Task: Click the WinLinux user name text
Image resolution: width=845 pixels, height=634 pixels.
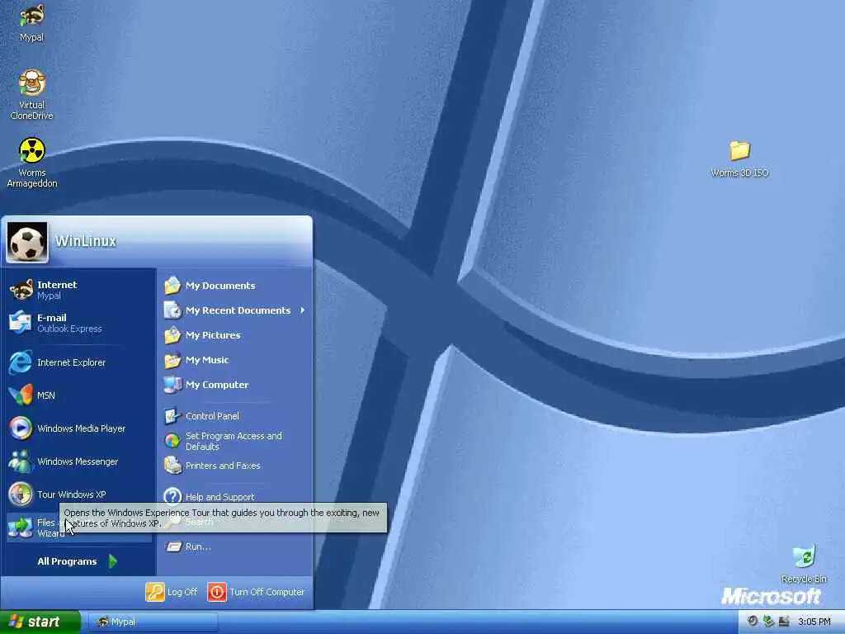Action: [86, 241]
